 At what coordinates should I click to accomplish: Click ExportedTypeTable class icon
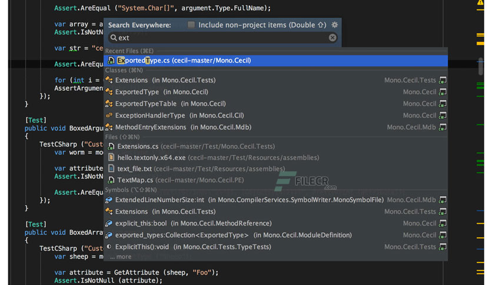tap(109, 104)
